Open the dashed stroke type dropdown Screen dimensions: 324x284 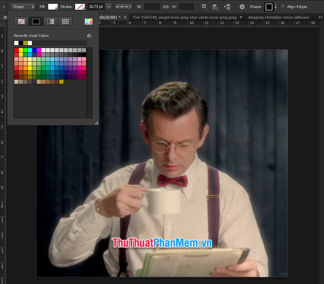point(124,6)
